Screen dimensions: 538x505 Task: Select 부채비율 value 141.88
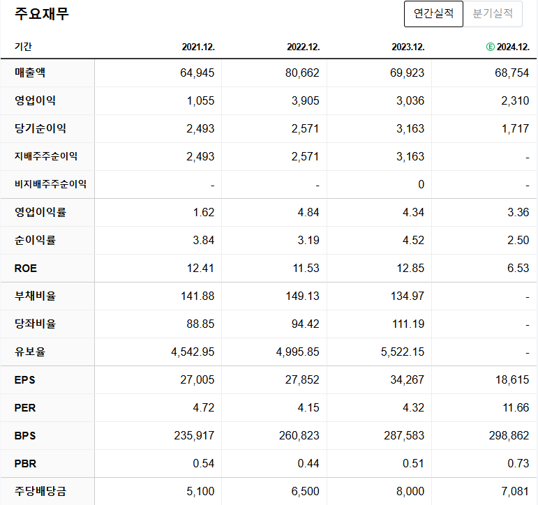(197, 296)
